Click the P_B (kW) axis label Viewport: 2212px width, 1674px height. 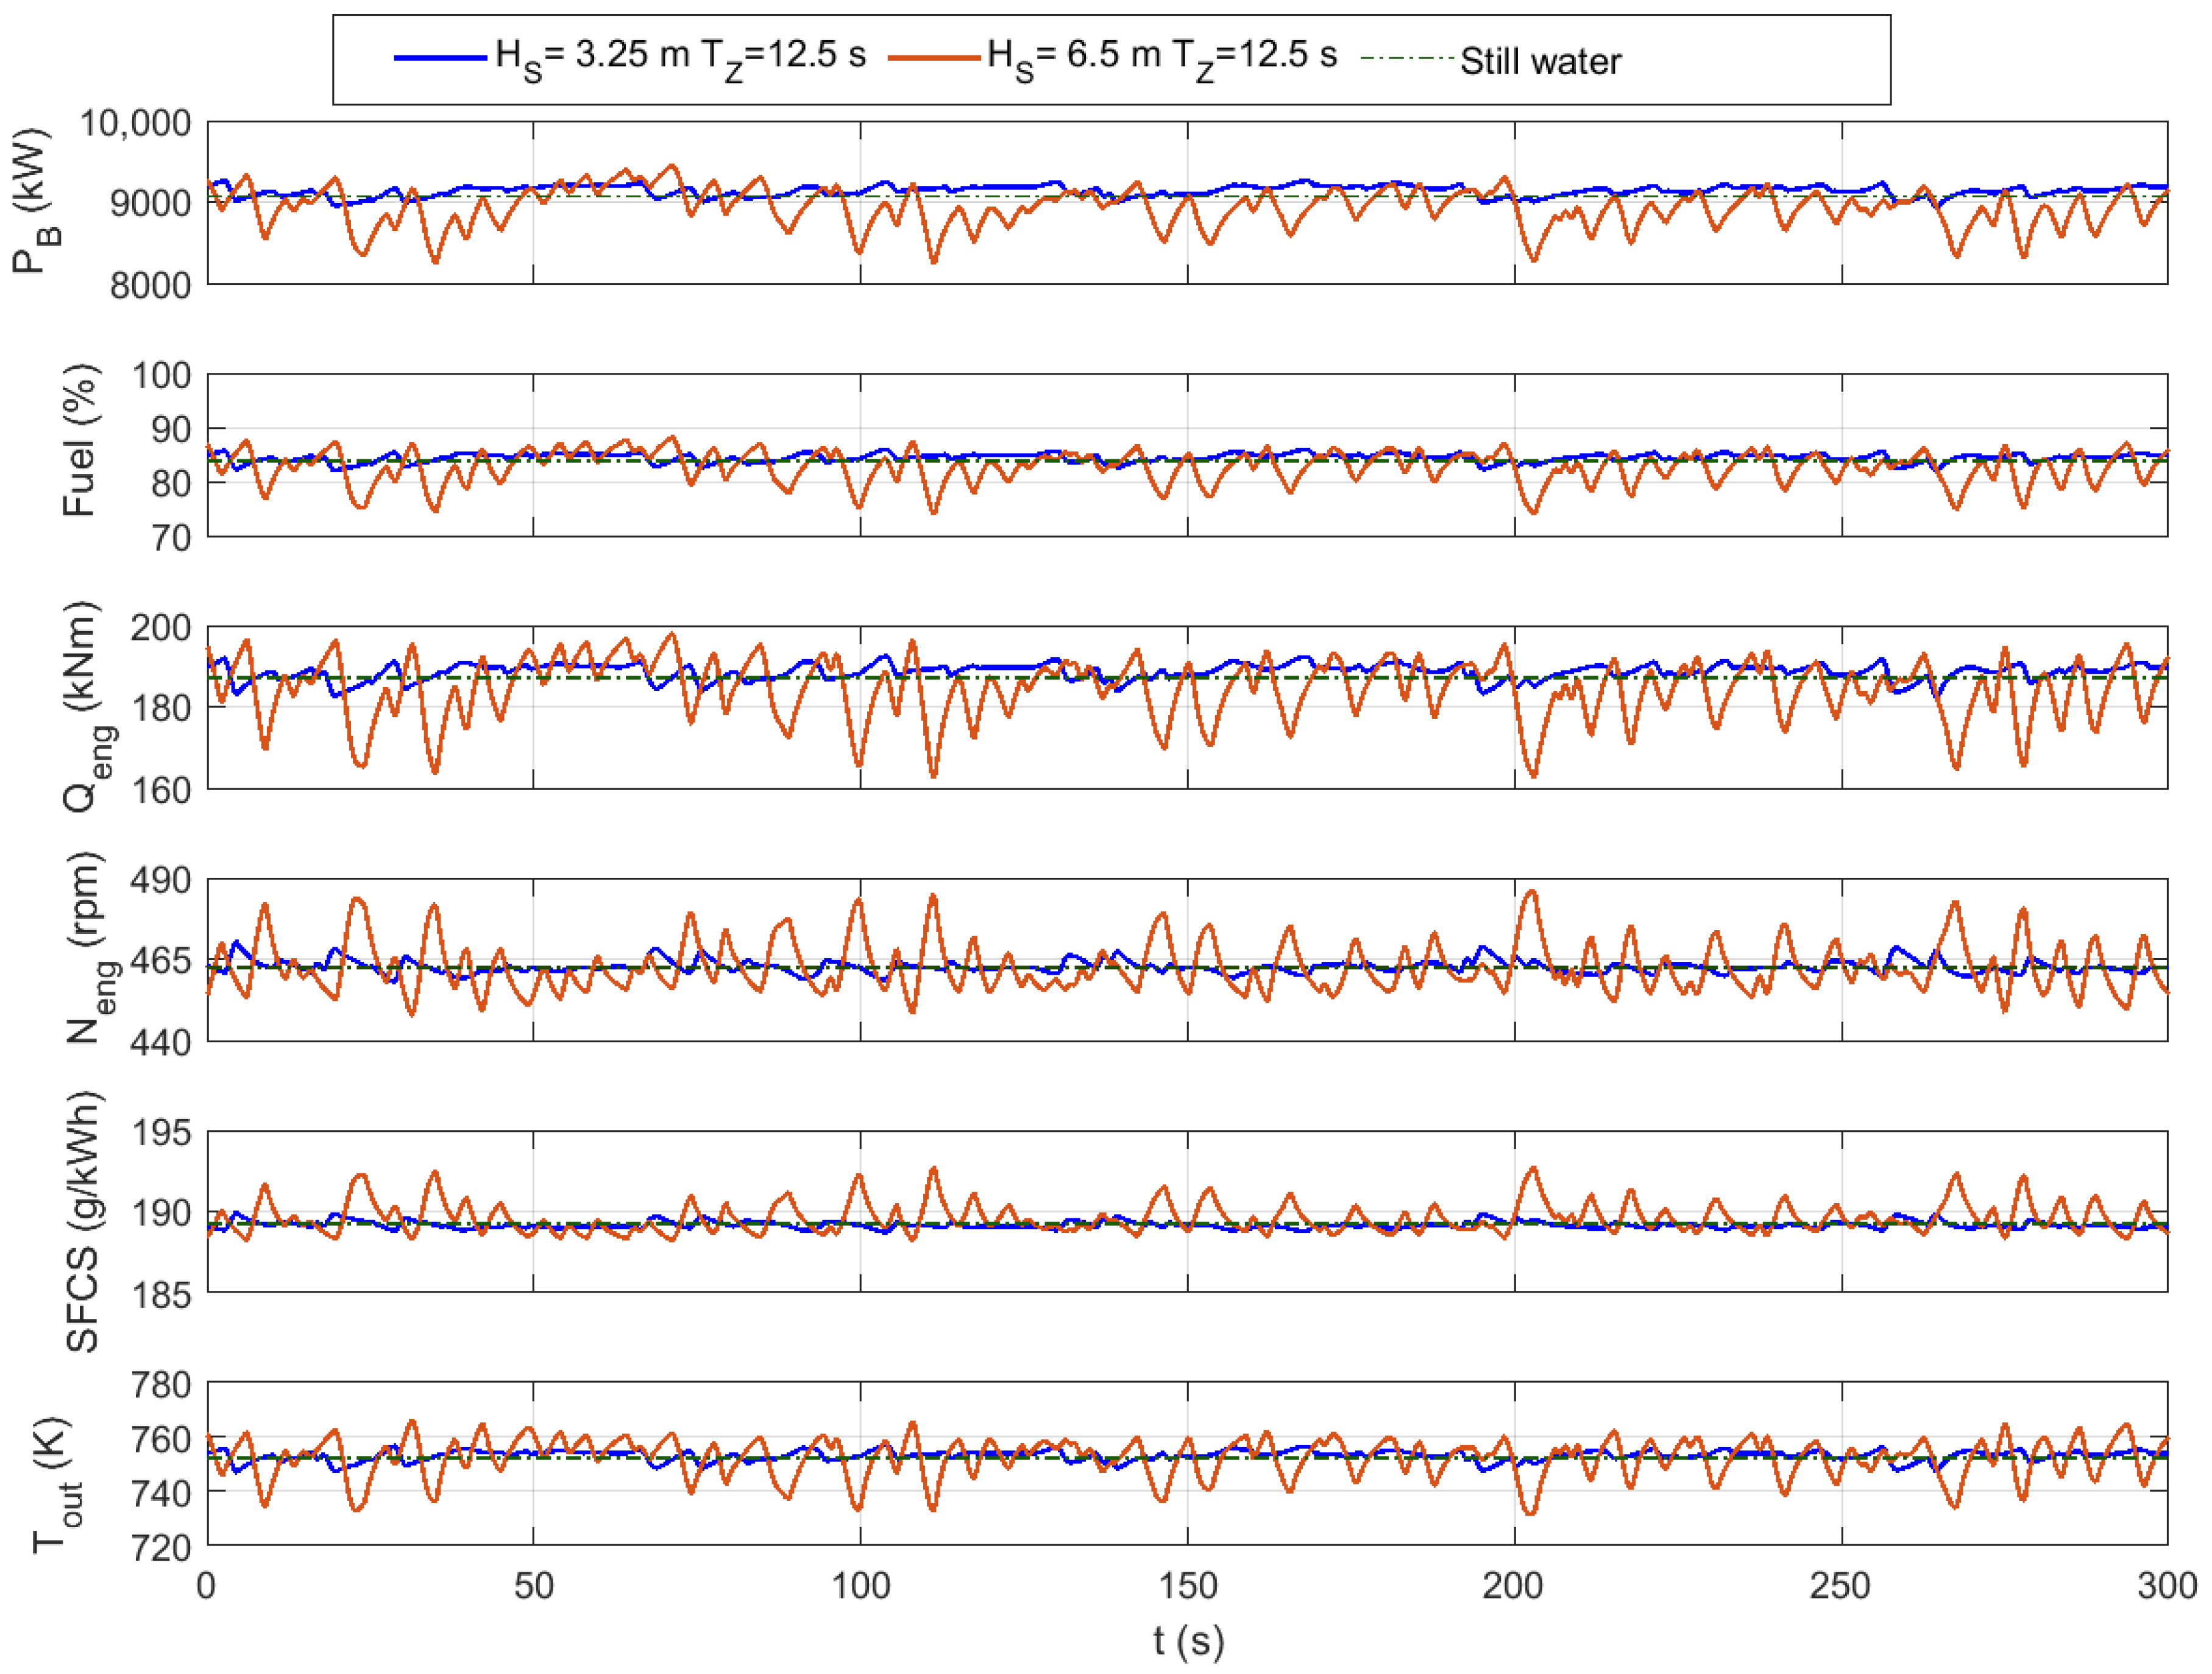pyautogui.click(x=34, y=201)
